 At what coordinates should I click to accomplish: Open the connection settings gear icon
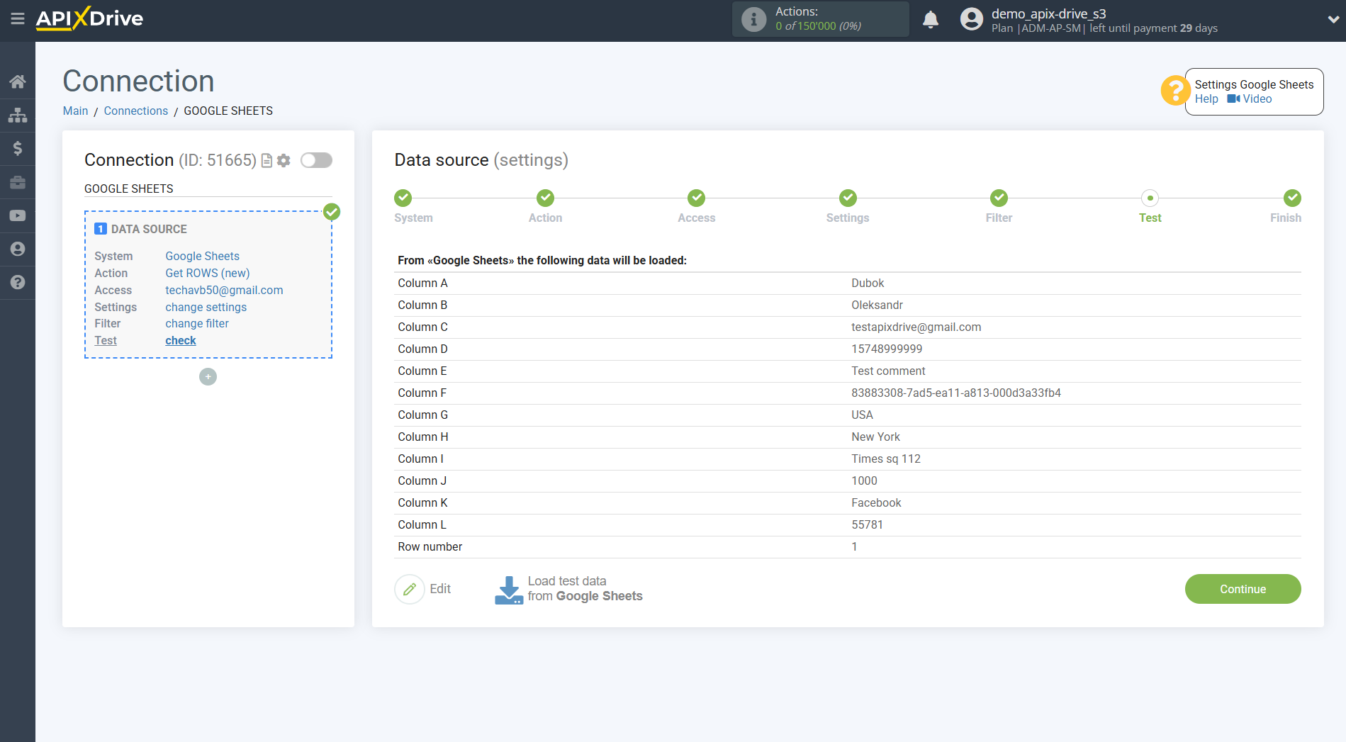pos(284,161)
